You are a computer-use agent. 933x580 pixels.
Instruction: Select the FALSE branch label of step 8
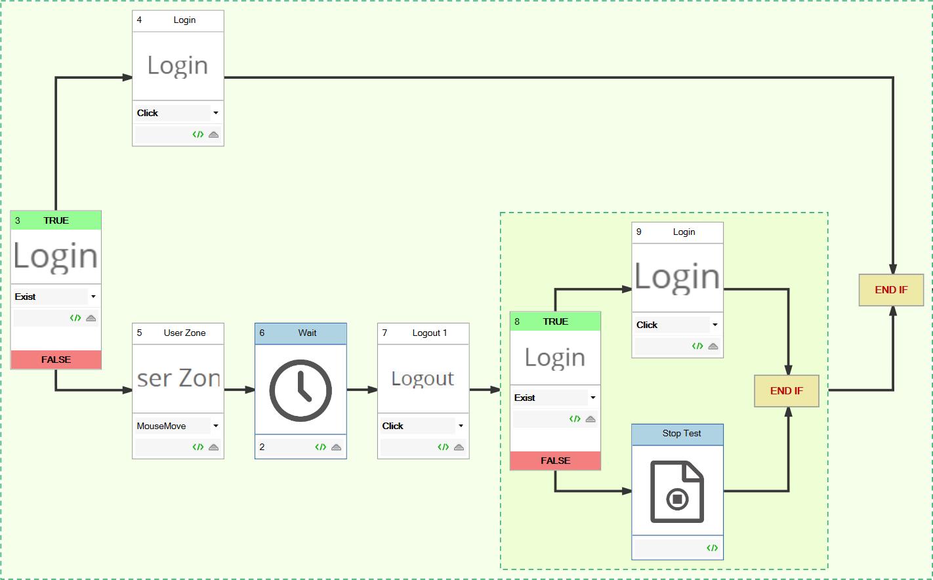pos(555,461)
